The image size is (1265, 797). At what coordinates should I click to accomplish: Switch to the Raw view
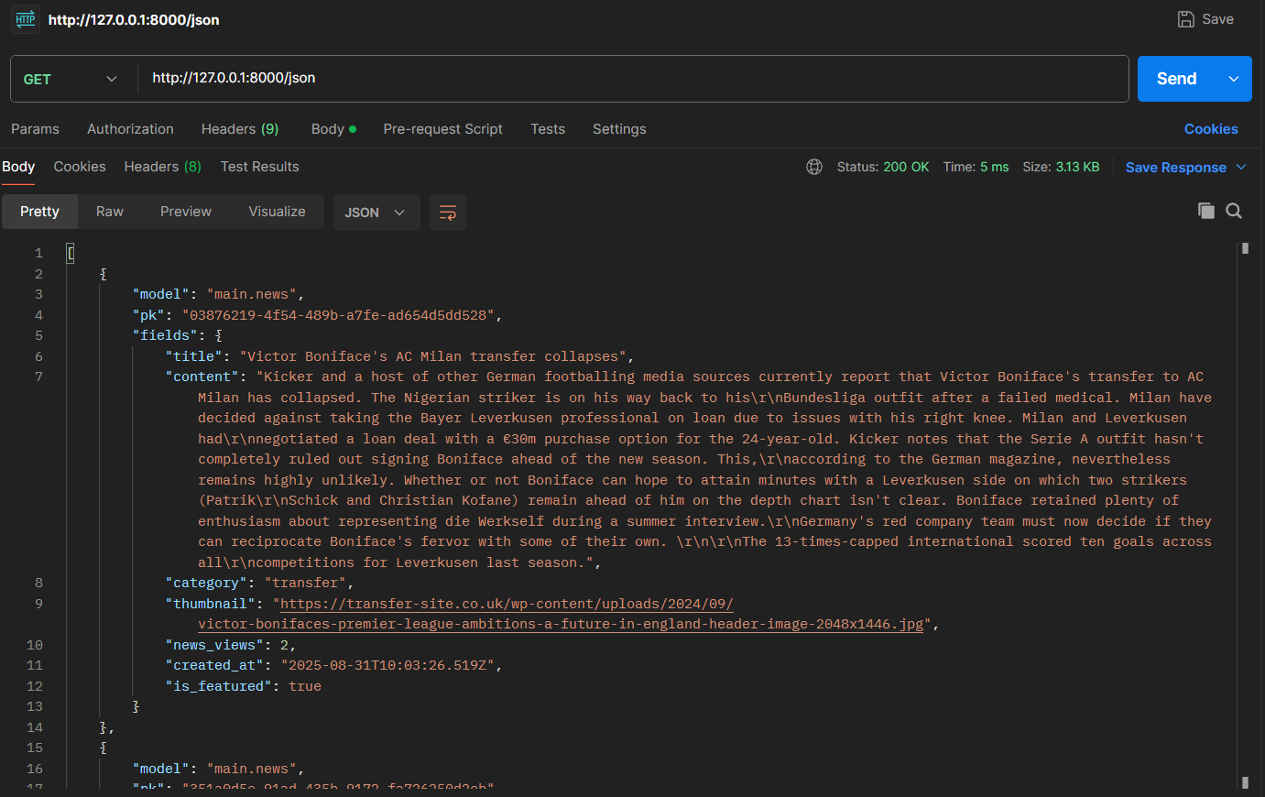click(x=110, y=212)
